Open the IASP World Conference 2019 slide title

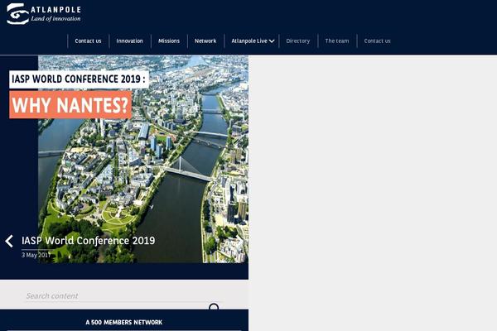coord(88,241)
